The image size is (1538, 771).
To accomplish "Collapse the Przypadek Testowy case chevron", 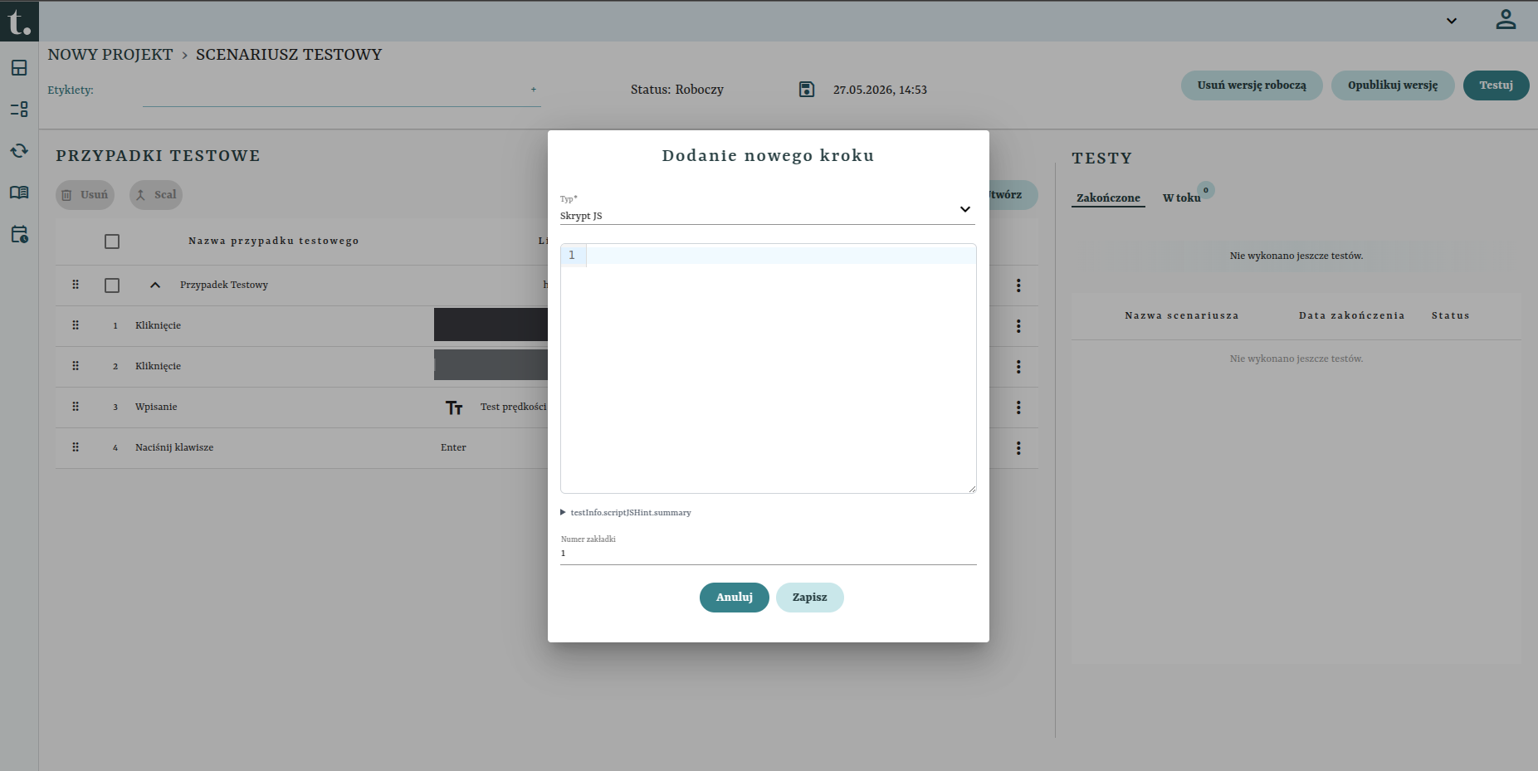I will pos(155,285).
